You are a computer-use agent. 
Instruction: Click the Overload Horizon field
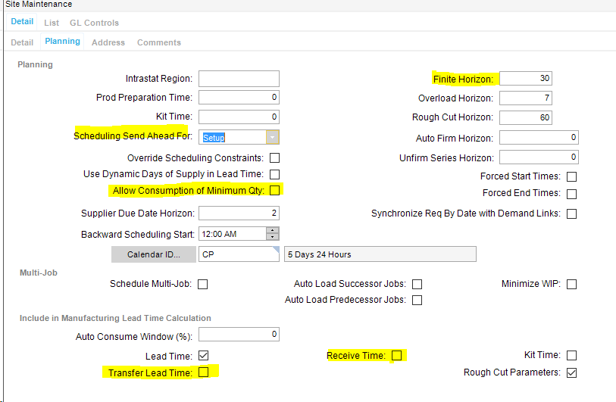[x=526, y=98]
